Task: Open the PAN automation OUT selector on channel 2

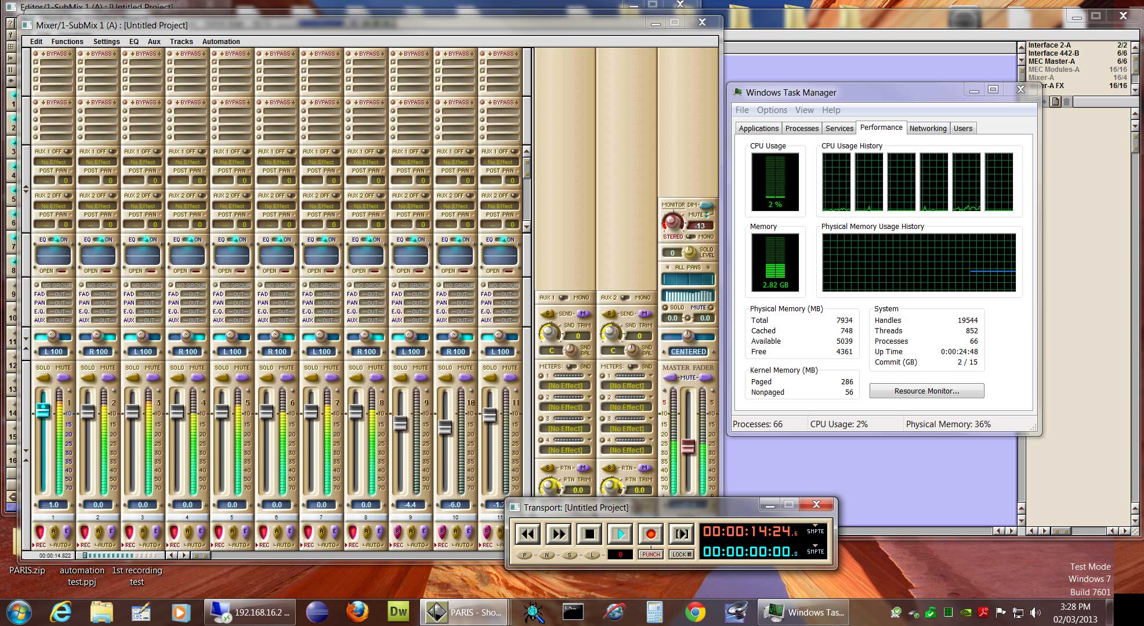Action: coord(104,303)
